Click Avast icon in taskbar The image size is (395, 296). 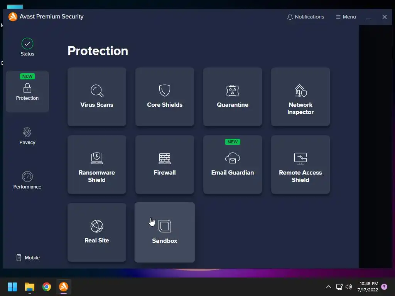64,287
